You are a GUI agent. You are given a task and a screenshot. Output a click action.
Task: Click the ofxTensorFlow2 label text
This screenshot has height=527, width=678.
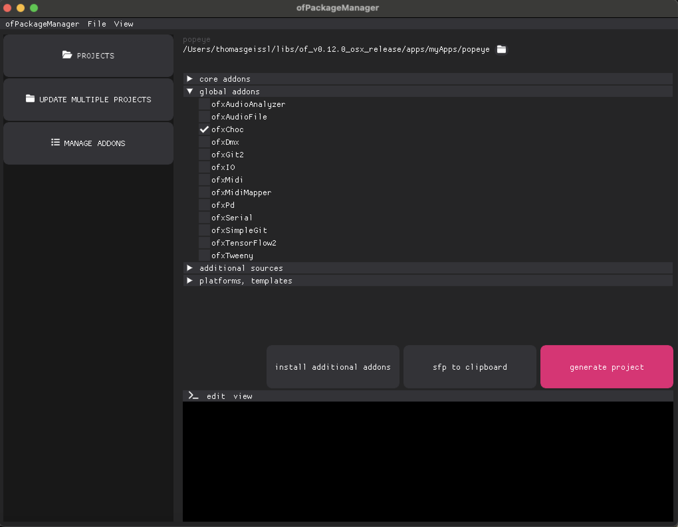(x=244, y=243)
